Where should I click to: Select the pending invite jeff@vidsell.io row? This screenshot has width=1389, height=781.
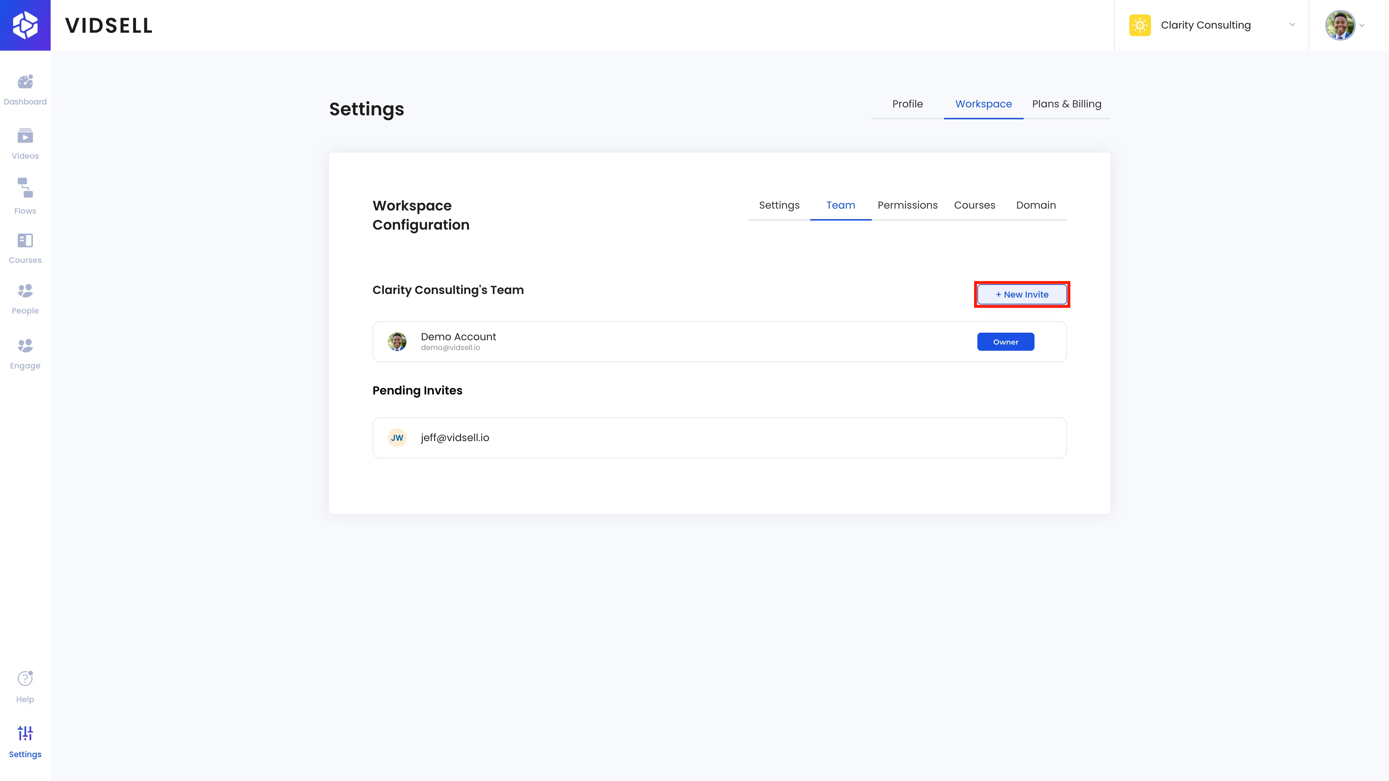719,438
